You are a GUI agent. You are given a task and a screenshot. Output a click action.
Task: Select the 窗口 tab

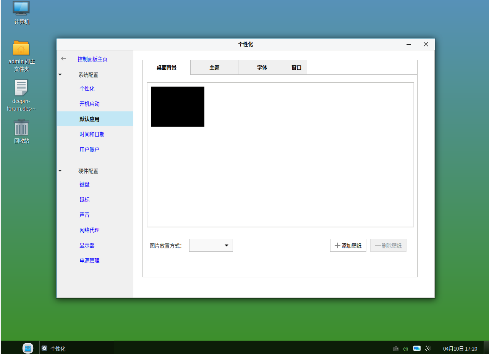[x=296, y=67]
